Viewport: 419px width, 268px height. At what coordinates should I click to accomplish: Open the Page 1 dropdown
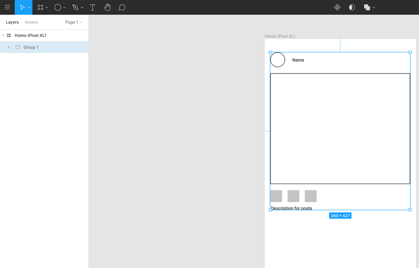(x=73, y=22)
